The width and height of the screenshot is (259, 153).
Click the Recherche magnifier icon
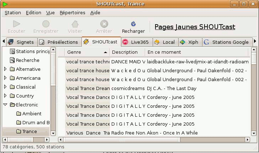[12, 60]
